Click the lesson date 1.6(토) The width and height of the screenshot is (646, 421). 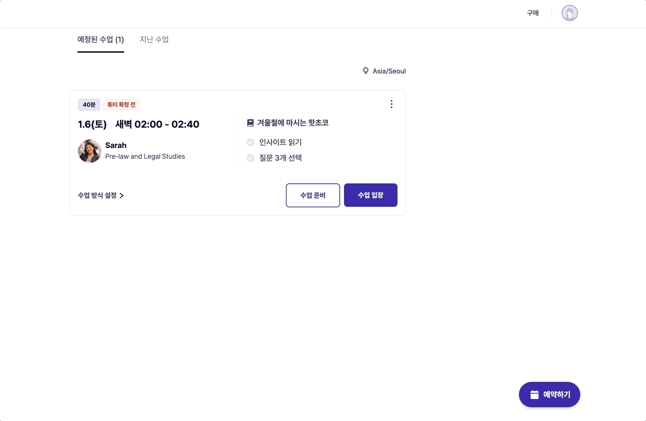coord(92,125)
